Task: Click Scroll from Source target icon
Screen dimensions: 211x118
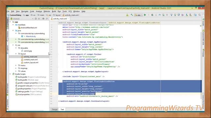Action: pos(36,19)
